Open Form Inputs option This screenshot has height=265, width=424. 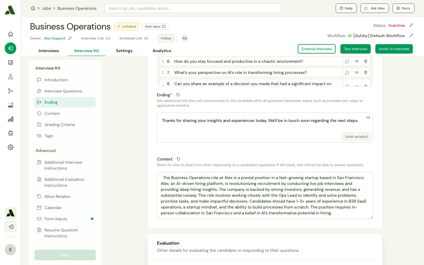[65, 219]
